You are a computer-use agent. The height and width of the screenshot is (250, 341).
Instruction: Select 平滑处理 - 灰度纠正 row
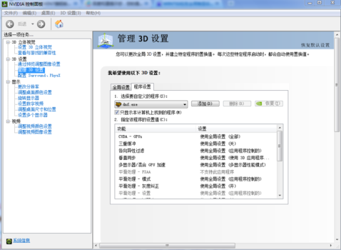point(196,186)
